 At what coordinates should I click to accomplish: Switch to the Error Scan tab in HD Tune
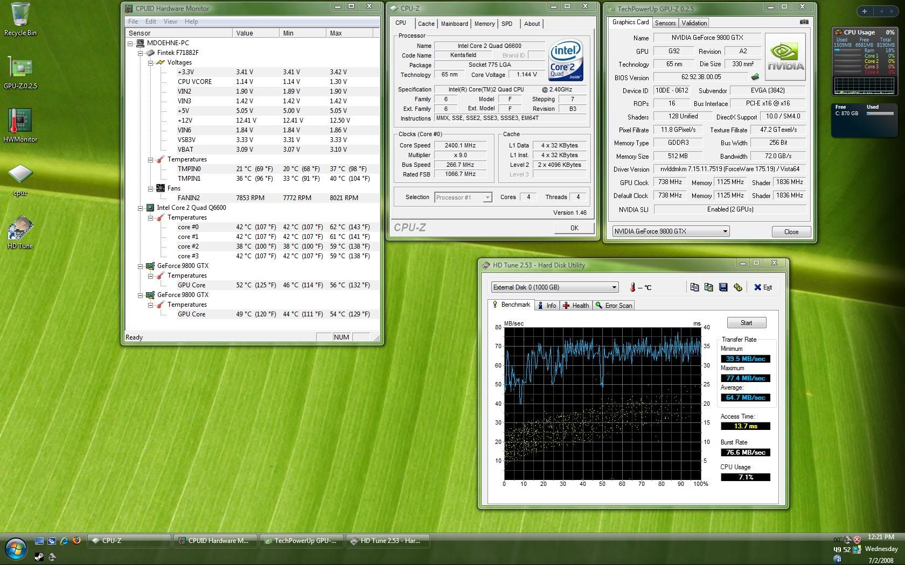click(x=614, y=306)
